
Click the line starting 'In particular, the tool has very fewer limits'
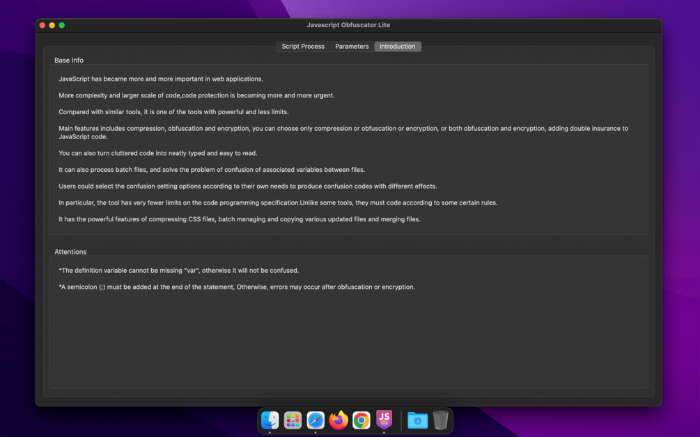point(278,202)
